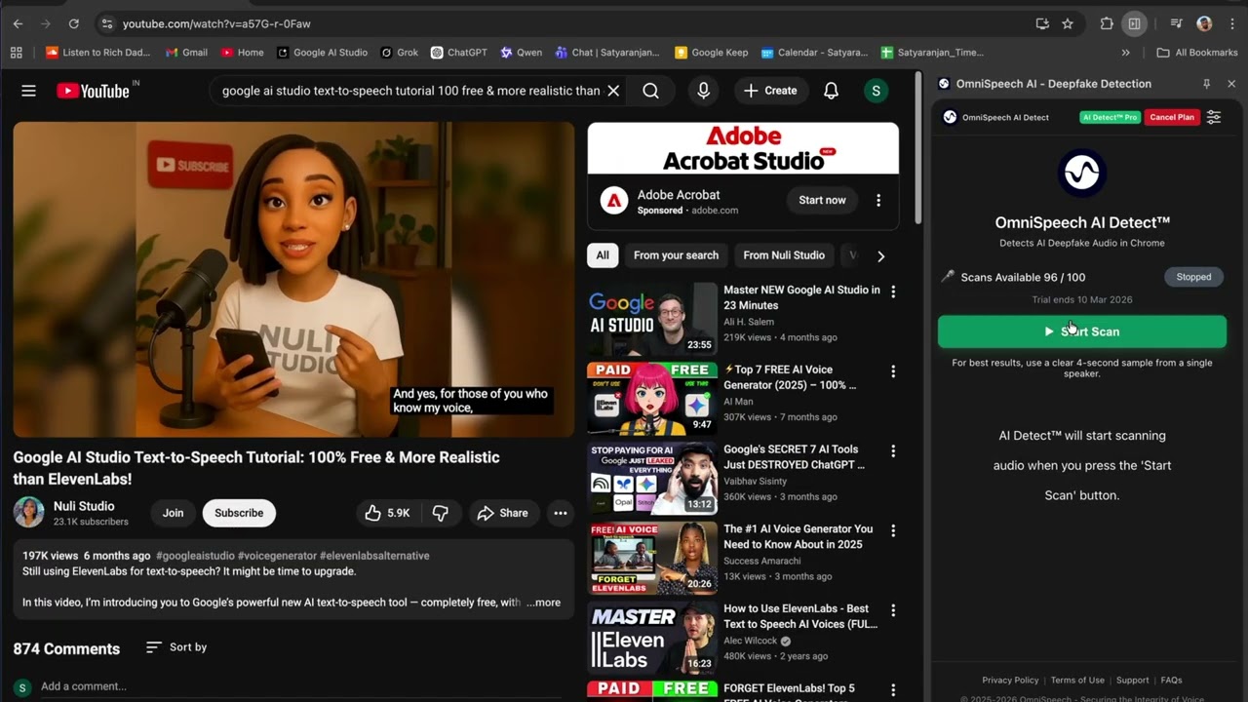Click the address bar URL

(216, 23)
